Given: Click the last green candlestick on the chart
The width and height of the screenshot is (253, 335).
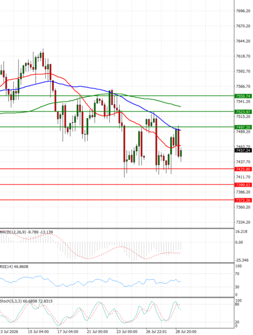Looking at the screenshot, I should click(x=181, y=153).
